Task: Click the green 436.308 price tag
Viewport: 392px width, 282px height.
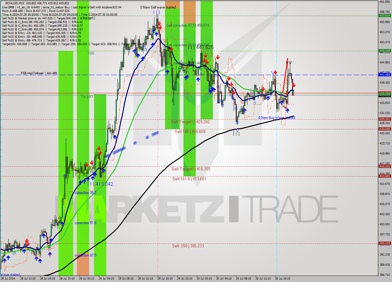Action: tap(385, 93)
